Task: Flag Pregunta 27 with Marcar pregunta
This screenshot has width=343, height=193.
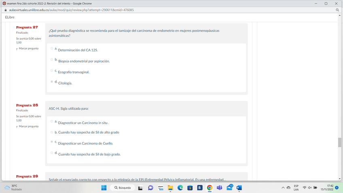Action: (28, 49)
